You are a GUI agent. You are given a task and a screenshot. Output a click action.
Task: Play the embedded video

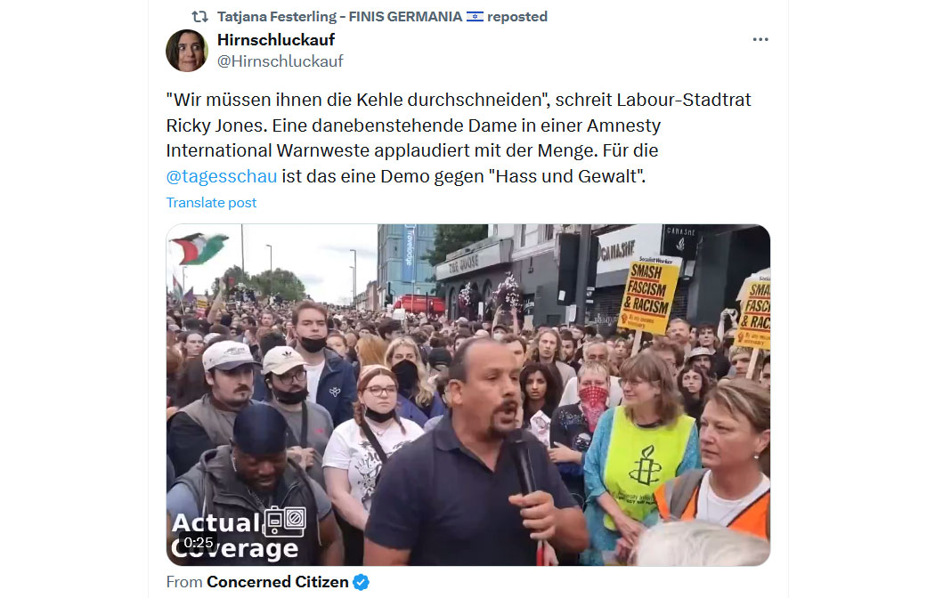pyautogui.click(x=468, y=395)
